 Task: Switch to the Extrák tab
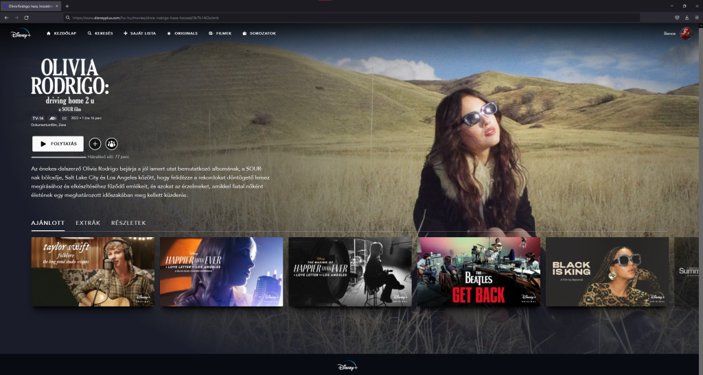(x=88, y=223)
